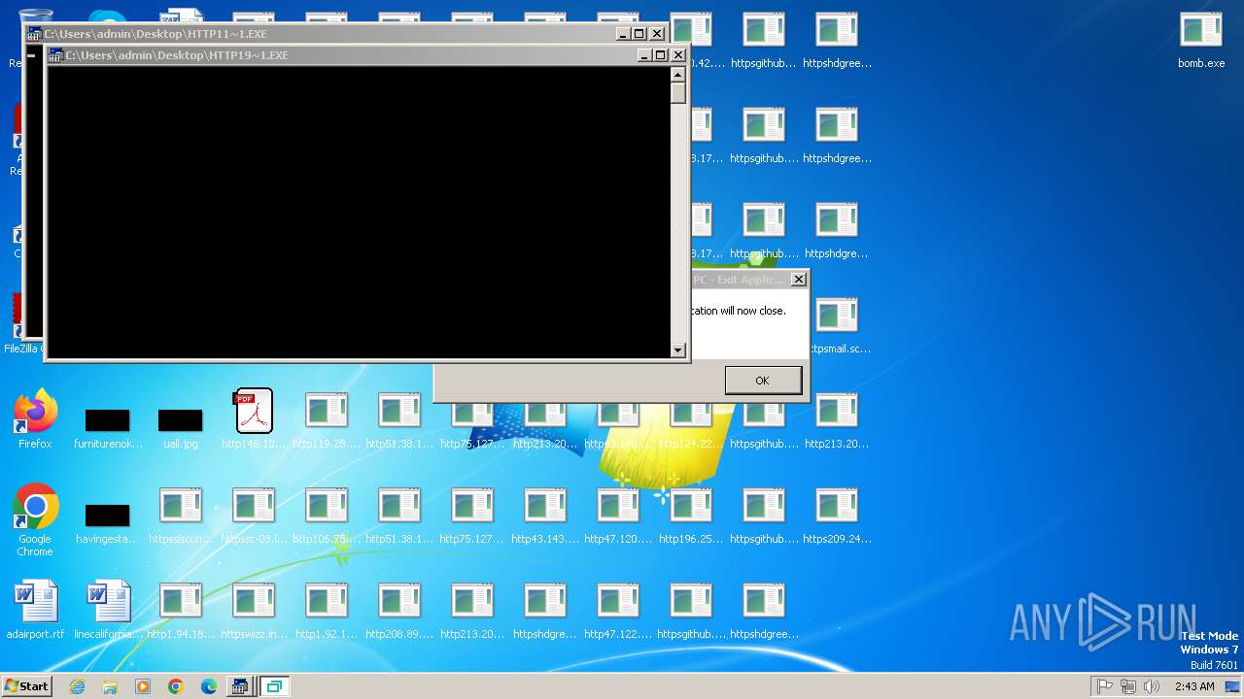Image resolution: width=1244 pixels, height=699 pixels.
Task: Select the http208.89 executable icon
Action: tap(399, 610)
